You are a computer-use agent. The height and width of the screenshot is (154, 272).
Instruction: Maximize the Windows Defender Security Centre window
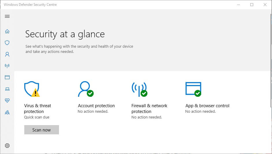[x=252, y=5]
